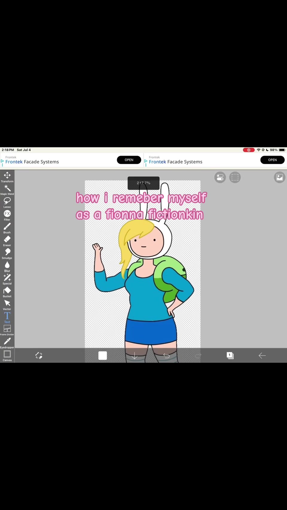Tap the right ad's Frontek Facade Systems link
Screen dimensions: 287x510
[175, 162]
